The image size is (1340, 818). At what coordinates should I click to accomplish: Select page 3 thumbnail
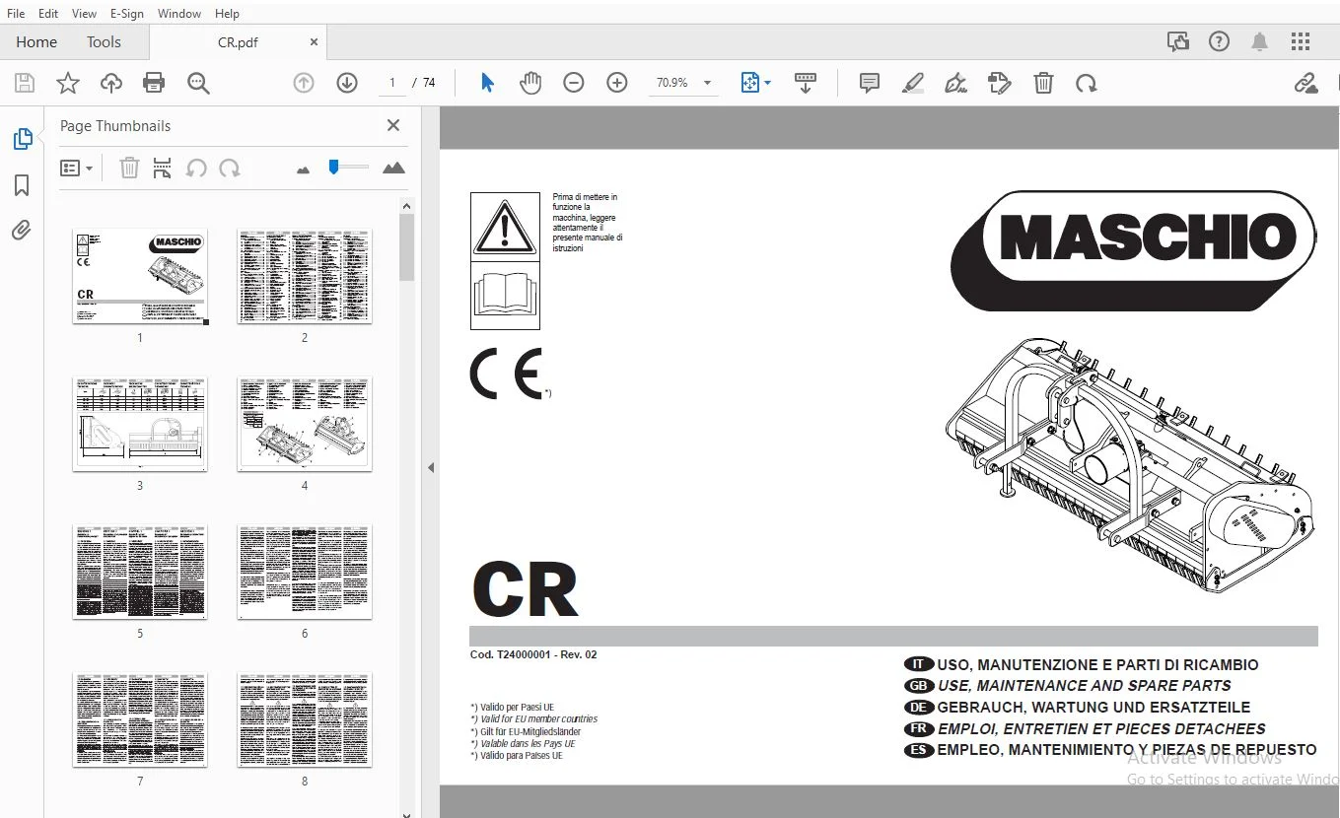(140, 424)
